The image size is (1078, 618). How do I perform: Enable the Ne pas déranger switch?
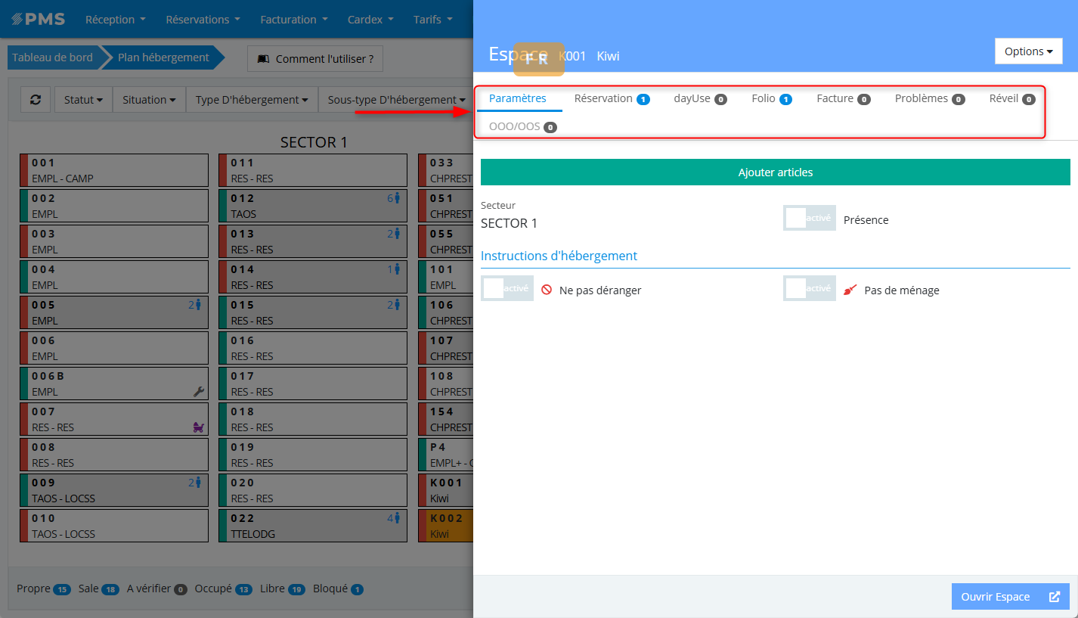pos(507,289)
